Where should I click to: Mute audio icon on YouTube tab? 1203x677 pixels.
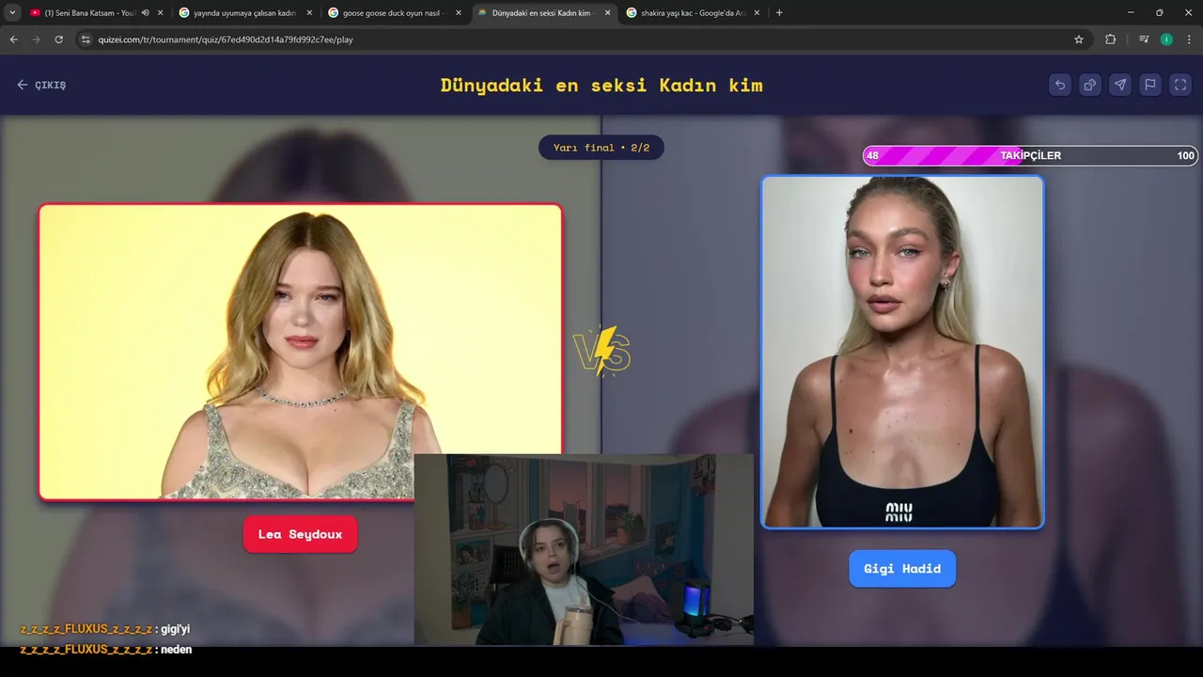(145, 13)
